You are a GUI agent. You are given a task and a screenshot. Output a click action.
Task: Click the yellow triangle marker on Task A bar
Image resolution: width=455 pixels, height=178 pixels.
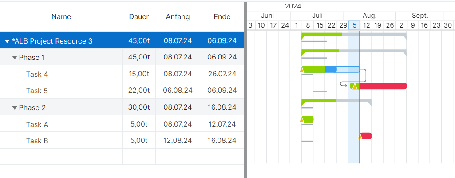point(302,119)
